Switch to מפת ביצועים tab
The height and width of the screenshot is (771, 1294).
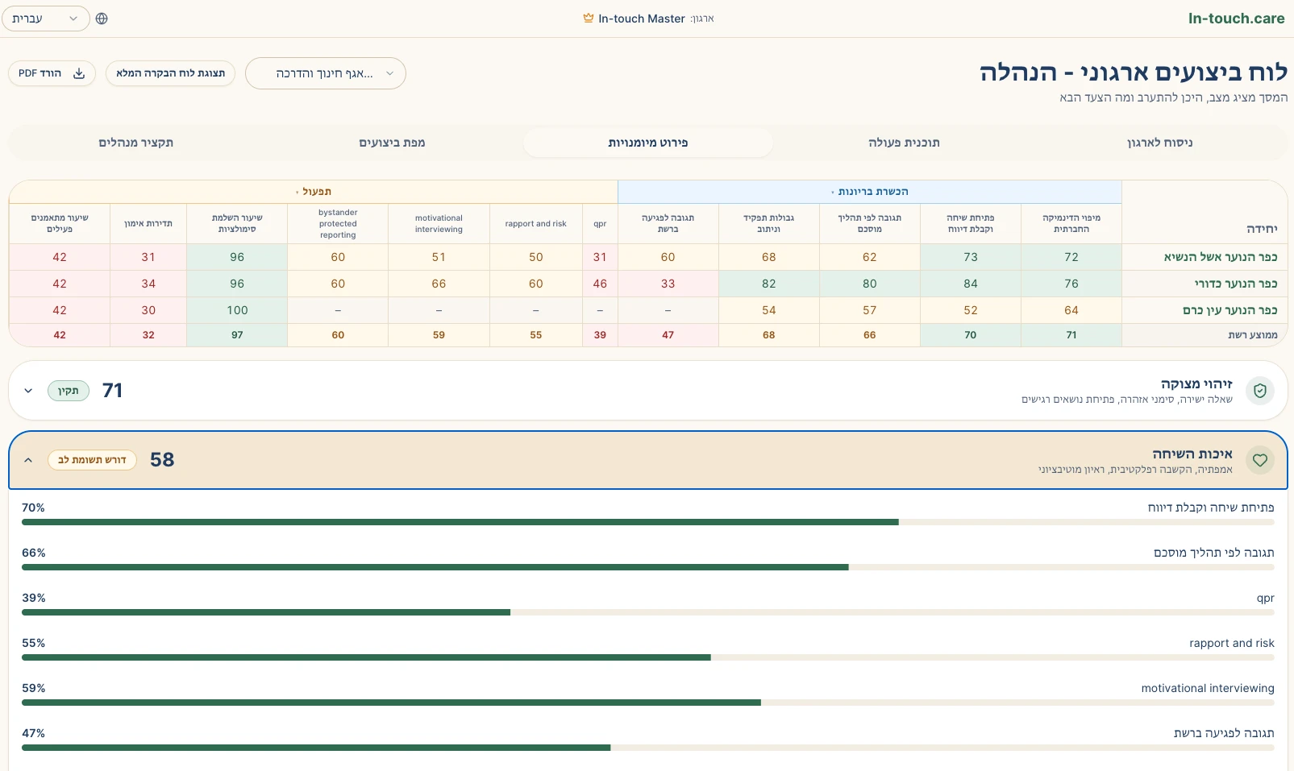(392, 143)
